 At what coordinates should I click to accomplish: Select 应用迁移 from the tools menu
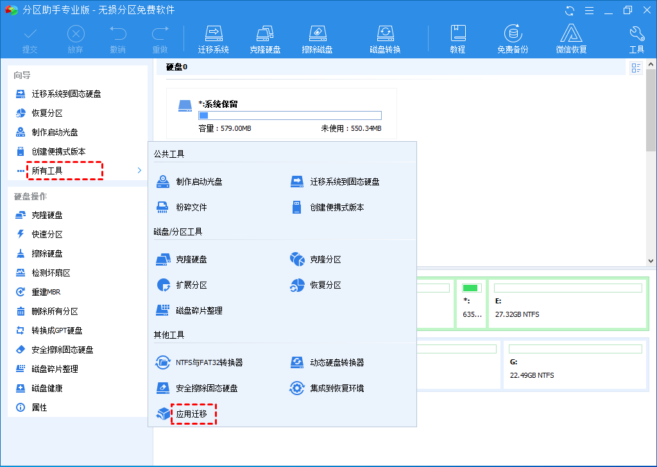194,414
